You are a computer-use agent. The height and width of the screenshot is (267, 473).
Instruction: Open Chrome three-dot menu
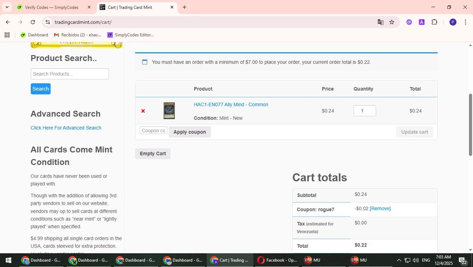coord(465,22)
